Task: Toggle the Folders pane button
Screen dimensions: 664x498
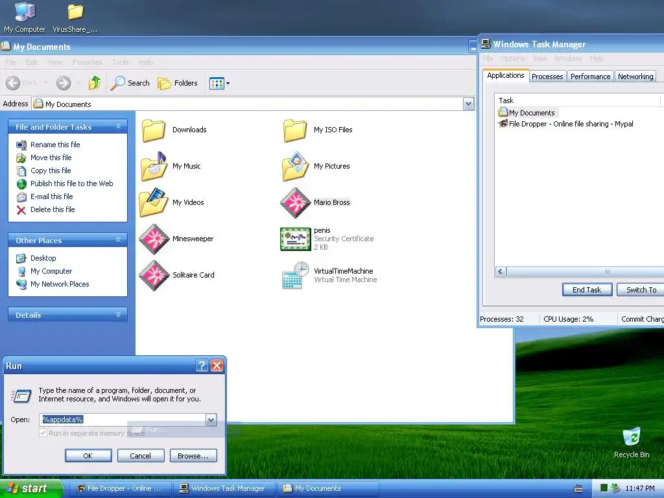Action: [x=178, y=83]
